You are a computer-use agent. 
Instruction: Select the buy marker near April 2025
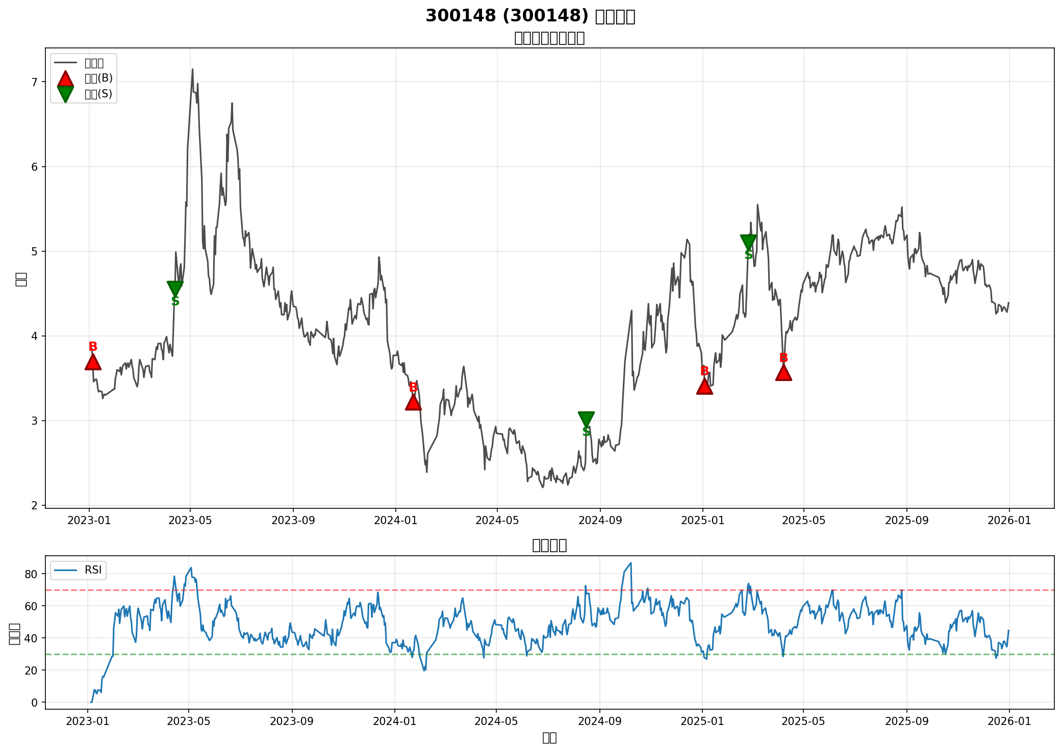tap(783, 373)
